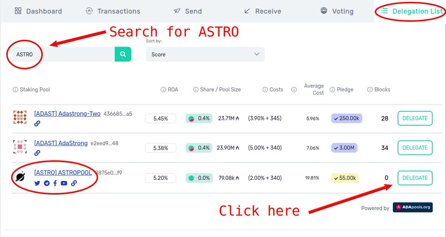Click the 5.38% ROA value
446x237 pixels.
(x=161, y=148)
